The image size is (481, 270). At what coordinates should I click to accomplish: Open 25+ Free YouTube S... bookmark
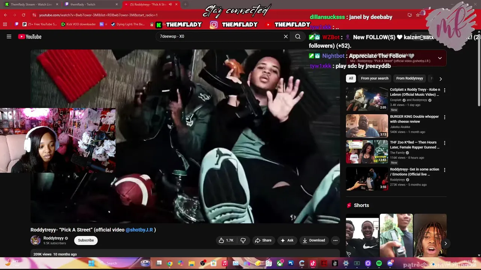[40, 24]
